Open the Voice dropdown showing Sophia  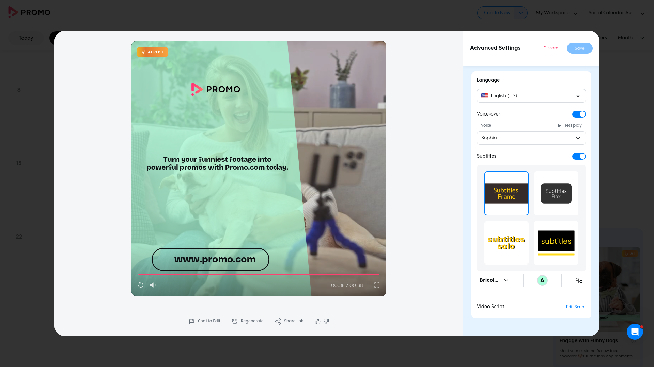[531, 138]
